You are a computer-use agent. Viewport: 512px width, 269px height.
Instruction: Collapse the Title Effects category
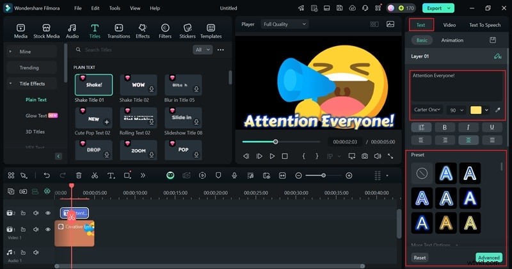click(x=10, y=83)
